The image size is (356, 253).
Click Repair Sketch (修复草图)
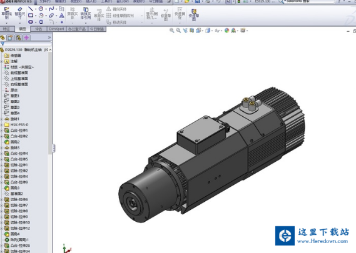coord(166,15)
